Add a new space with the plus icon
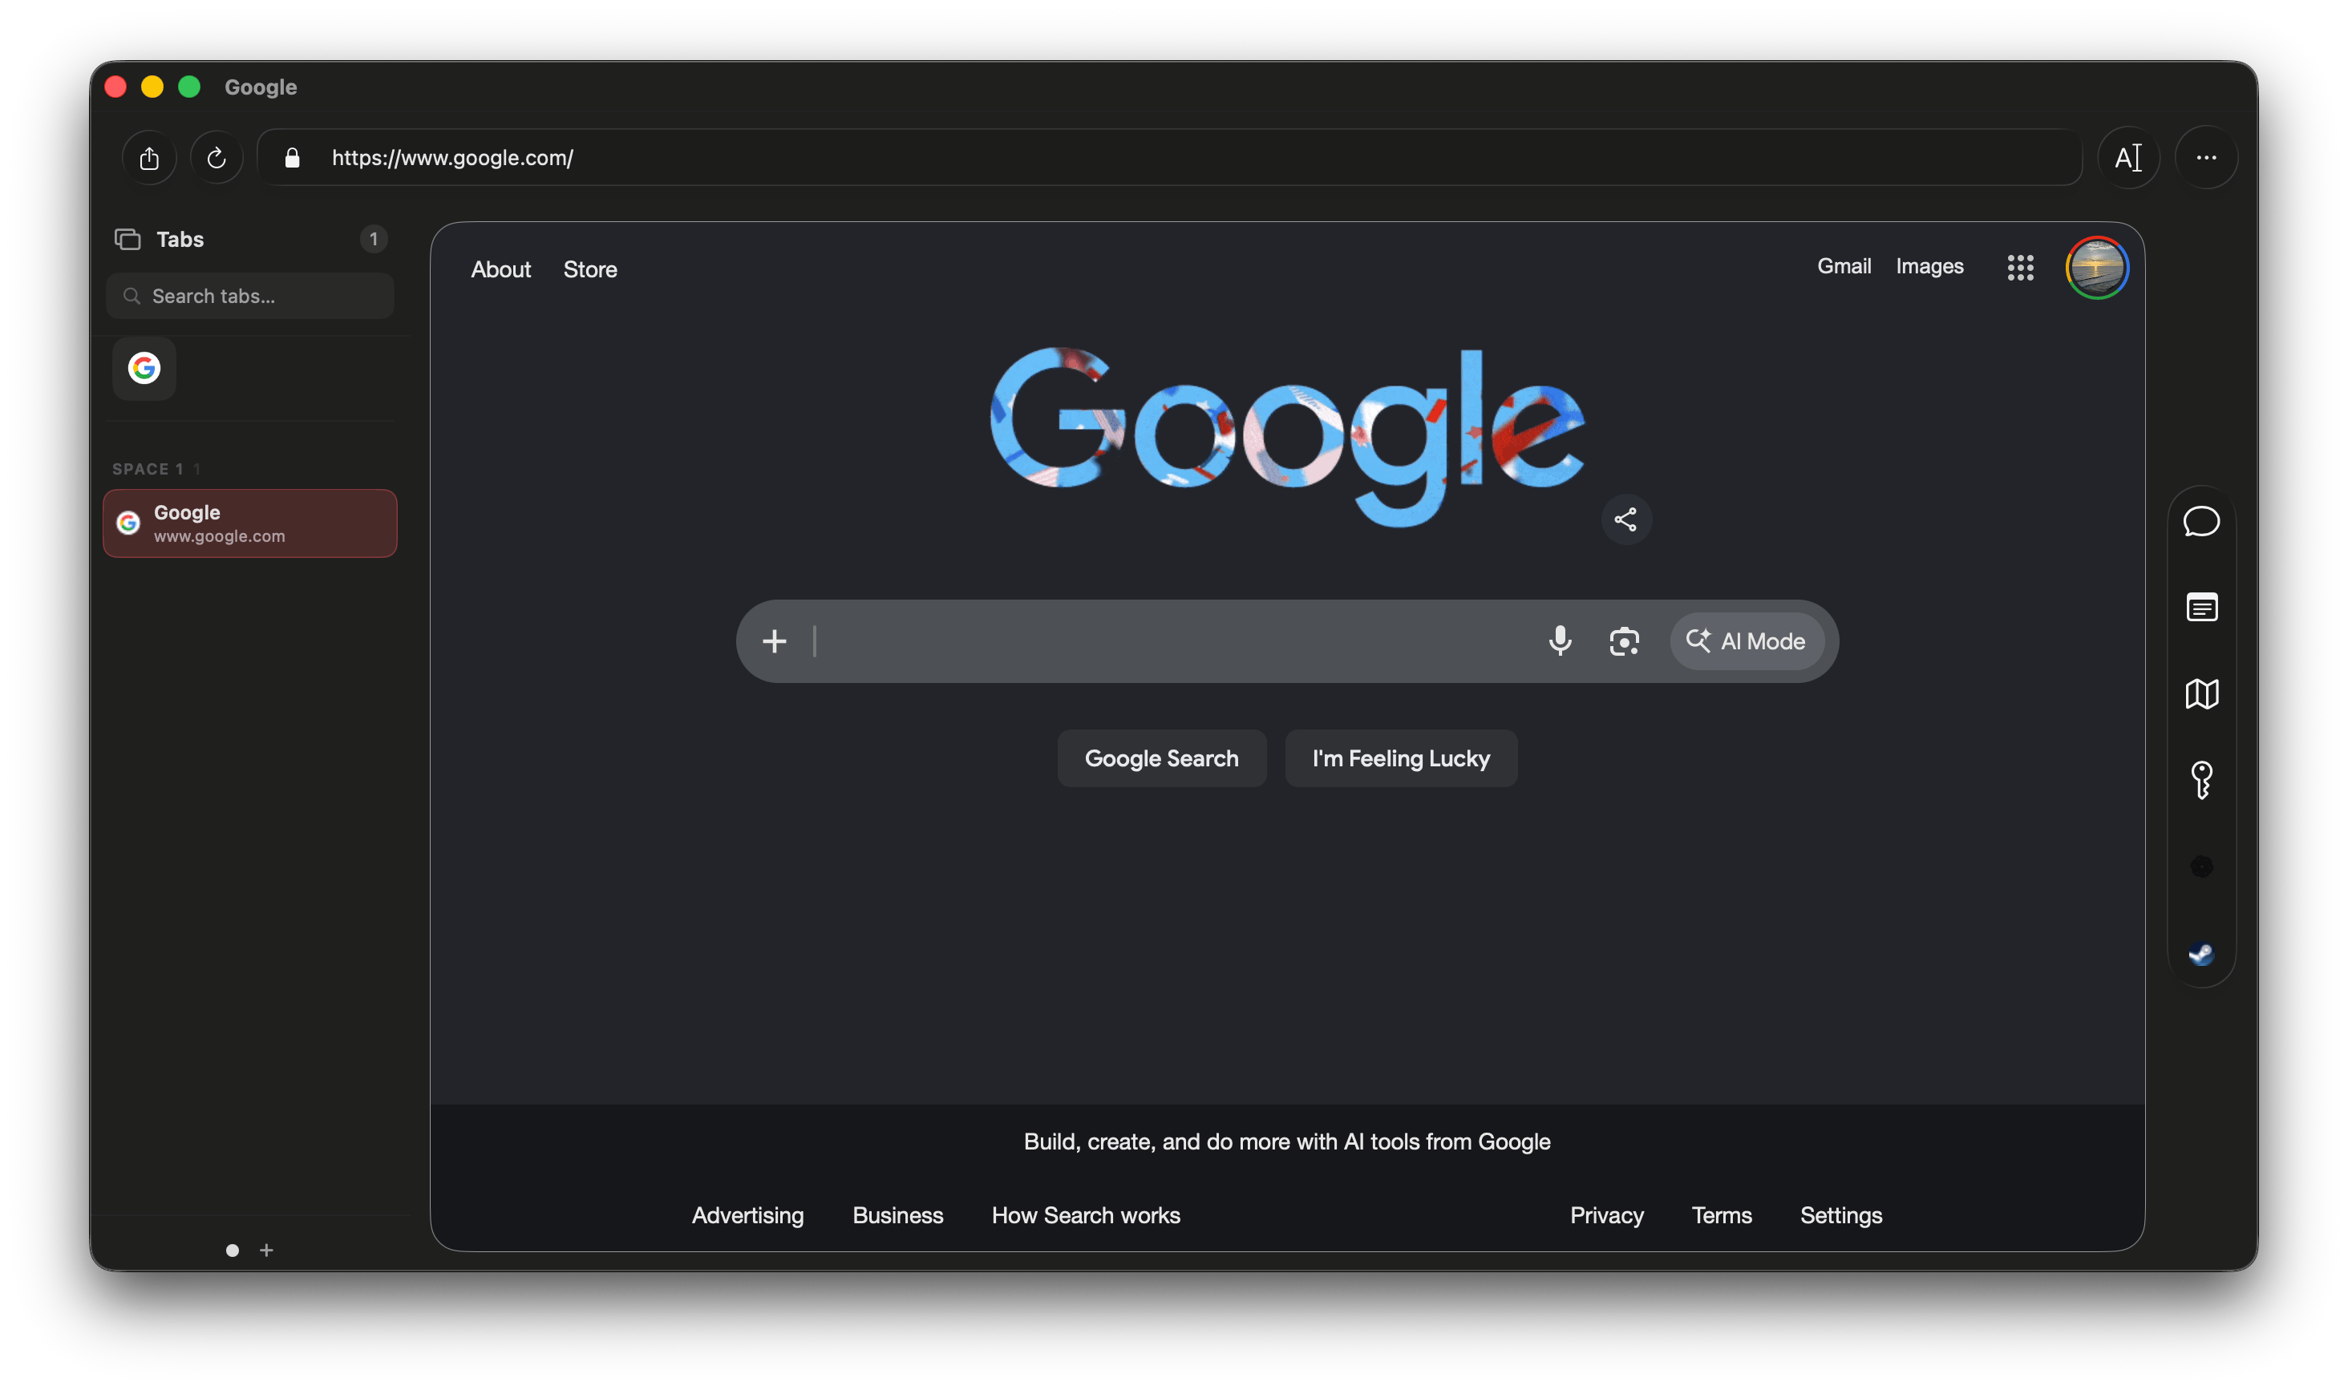 [x=267, y=1250]
